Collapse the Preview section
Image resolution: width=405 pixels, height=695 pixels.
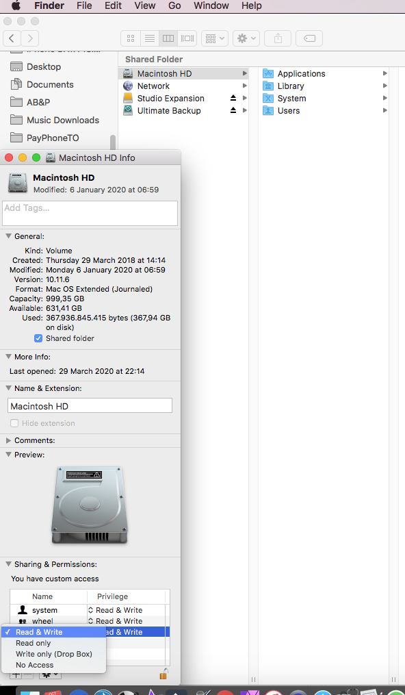(x=8, y=455)
